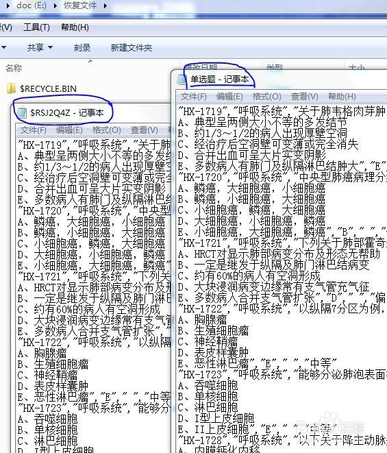Click line B、约1/3~1/2的病人出现厚壁空洞 in 单选题 window
Viewport: 387px width, 453px height.
(x=262, y=133)
